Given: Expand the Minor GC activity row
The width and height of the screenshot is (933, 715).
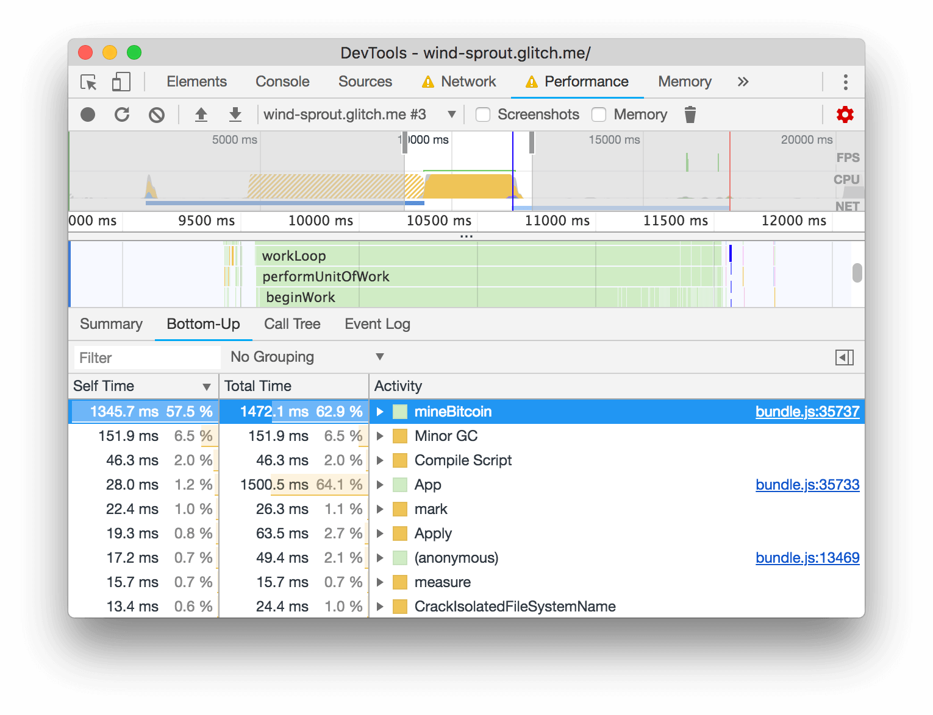Looking at the screenshot, I should (380, 436).
